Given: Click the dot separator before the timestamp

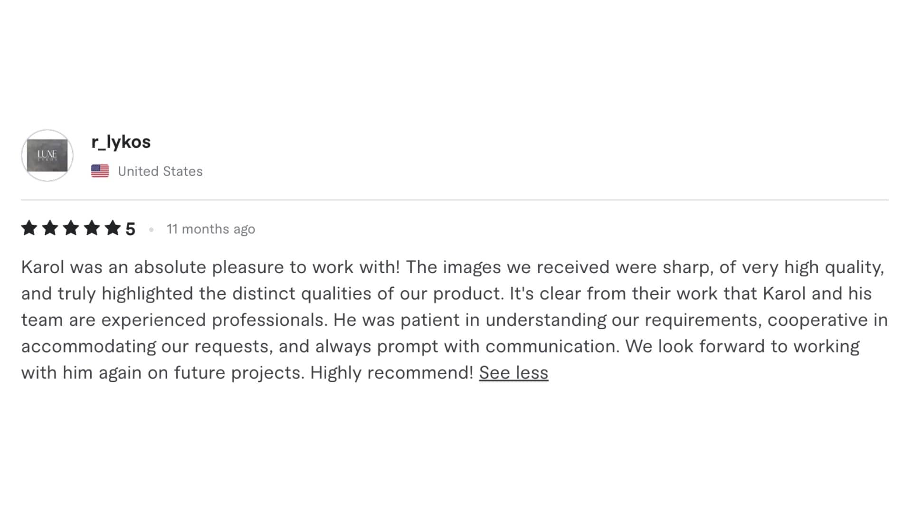Looking at the screenshot, I should [151, 229].
